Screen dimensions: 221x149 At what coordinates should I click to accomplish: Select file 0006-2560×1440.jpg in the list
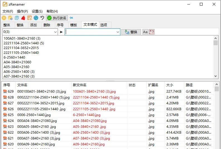(34, 115)
